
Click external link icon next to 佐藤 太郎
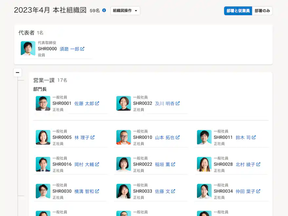pos(97,103)
